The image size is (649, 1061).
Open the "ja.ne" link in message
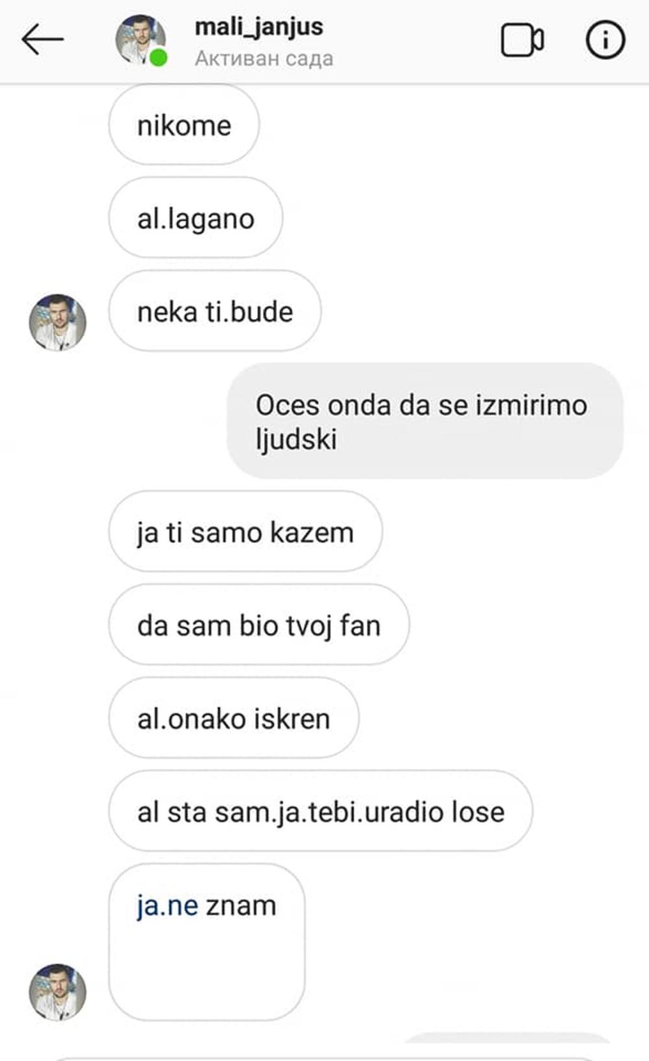point(167,906)
